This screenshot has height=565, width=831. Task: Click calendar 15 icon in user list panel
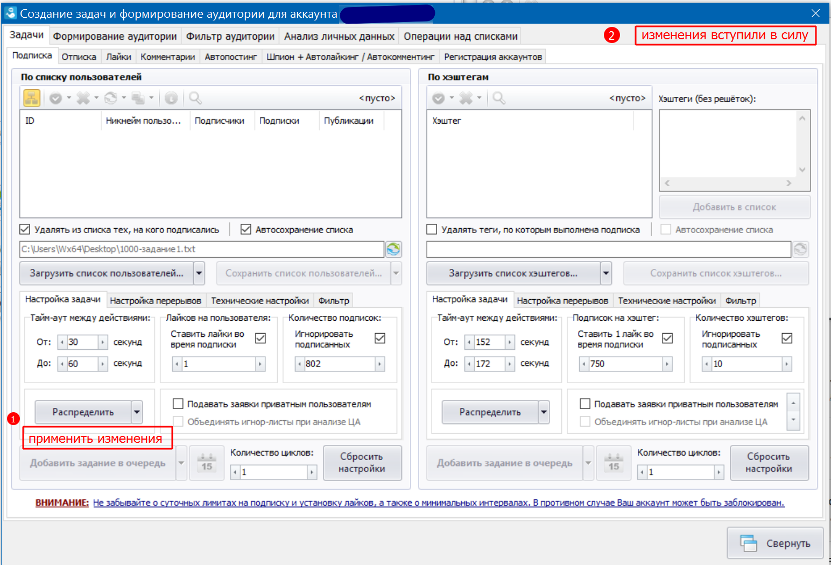(207, 463)
